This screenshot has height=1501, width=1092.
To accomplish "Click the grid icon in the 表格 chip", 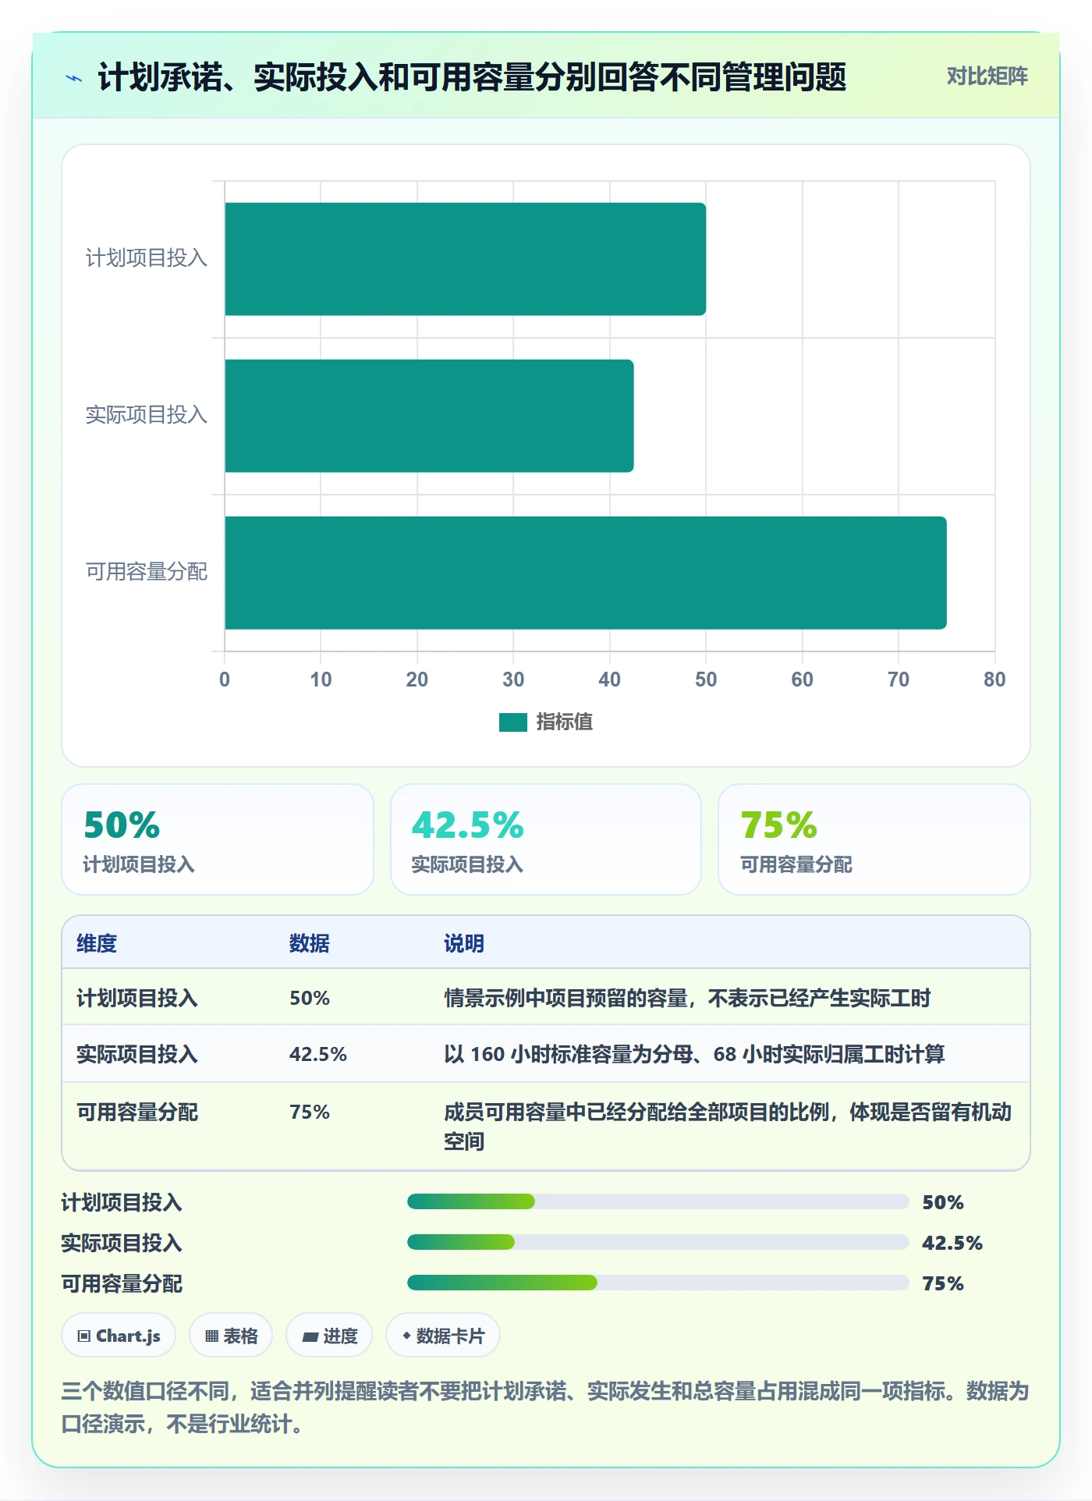I will coord(211,1336).
